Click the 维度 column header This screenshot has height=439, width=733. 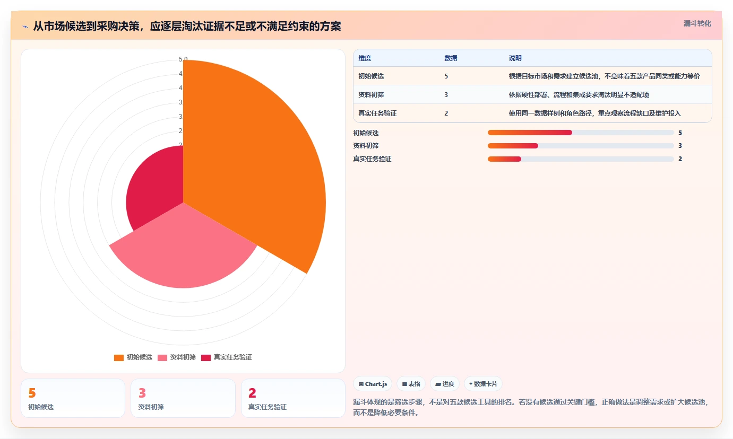click(365, 58)
